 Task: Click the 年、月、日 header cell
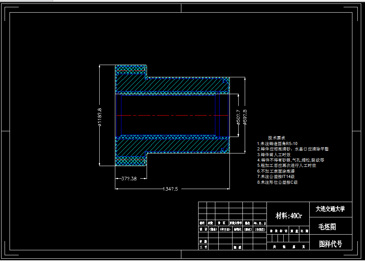260,223
